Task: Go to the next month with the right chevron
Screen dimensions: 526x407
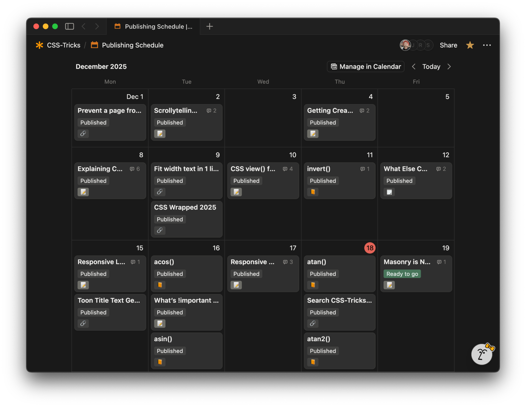Action: [x=449, y=67]
